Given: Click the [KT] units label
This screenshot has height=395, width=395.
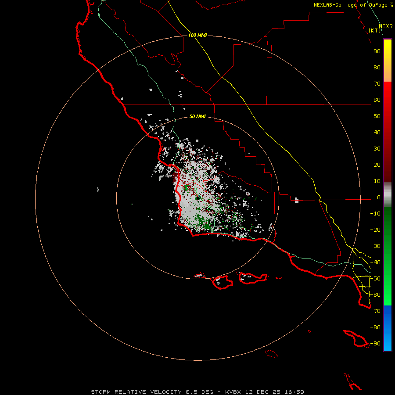Looking at the screenshot, I should [375, 30].
